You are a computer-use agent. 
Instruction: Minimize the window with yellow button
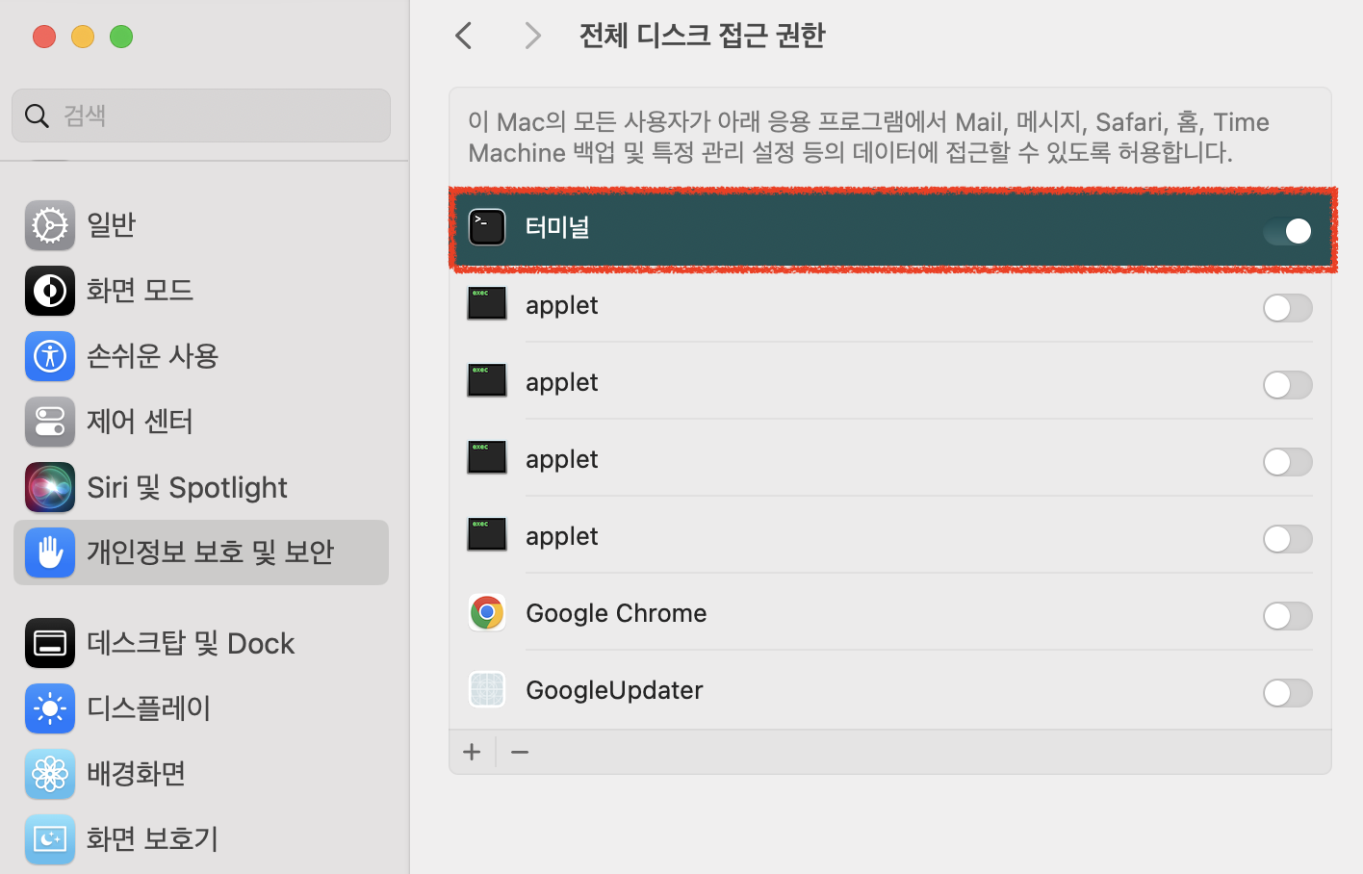click(x=83, y=37)
